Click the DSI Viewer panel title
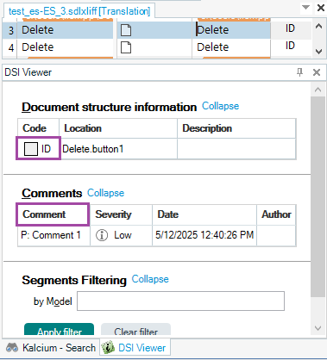Viewport: 327px width, 360px height. coord(28,72)
